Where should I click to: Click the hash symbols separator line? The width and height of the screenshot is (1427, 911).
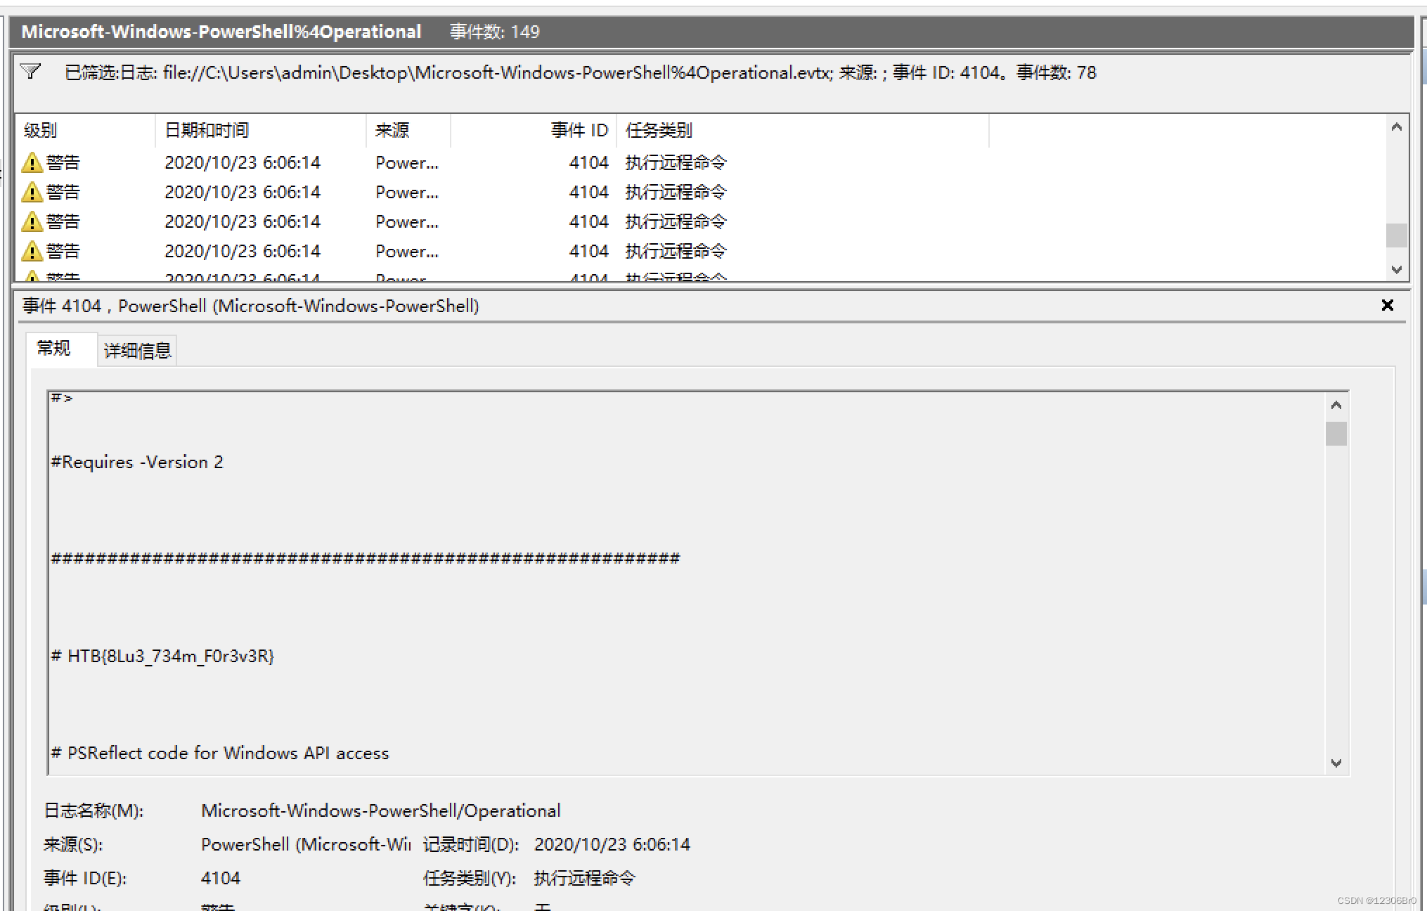click(x=366, y=559)
